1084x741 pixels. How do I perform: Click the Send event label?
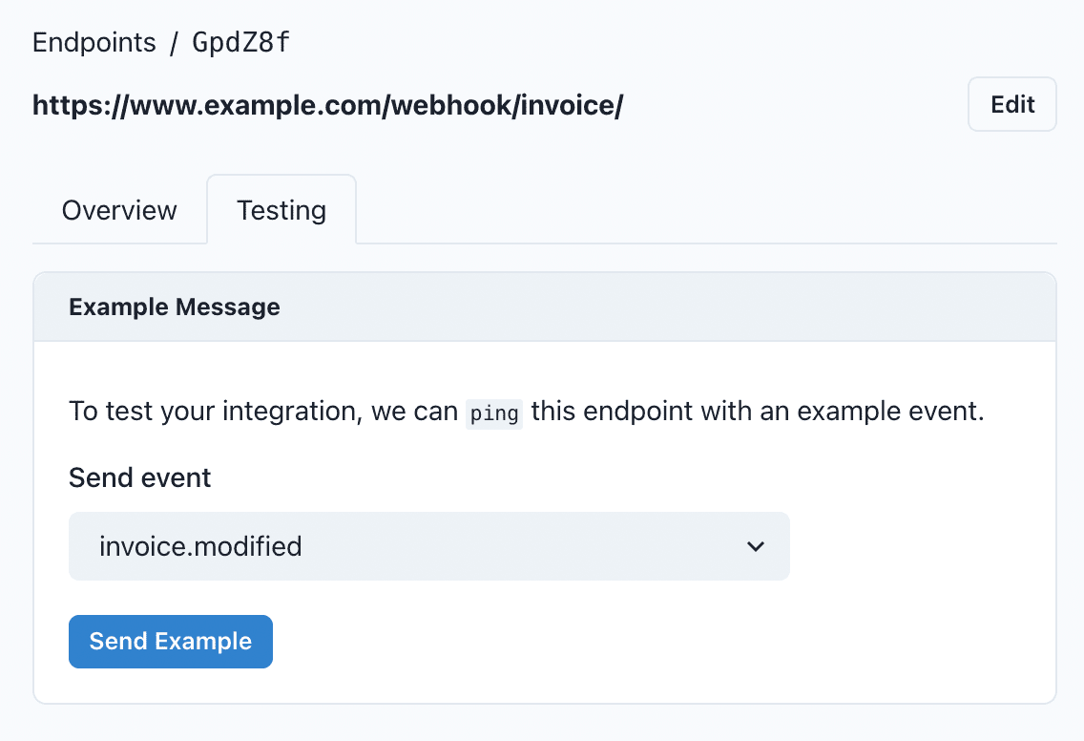[139, 477]
